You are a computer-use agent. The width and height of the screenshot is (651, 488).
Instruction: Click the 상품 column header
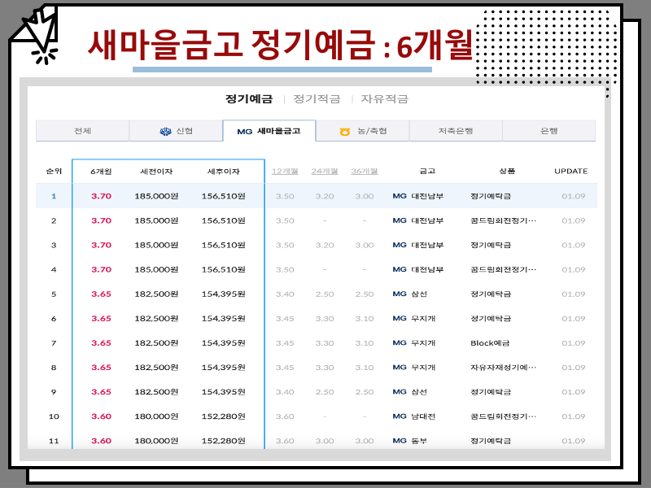click(507, 171)
